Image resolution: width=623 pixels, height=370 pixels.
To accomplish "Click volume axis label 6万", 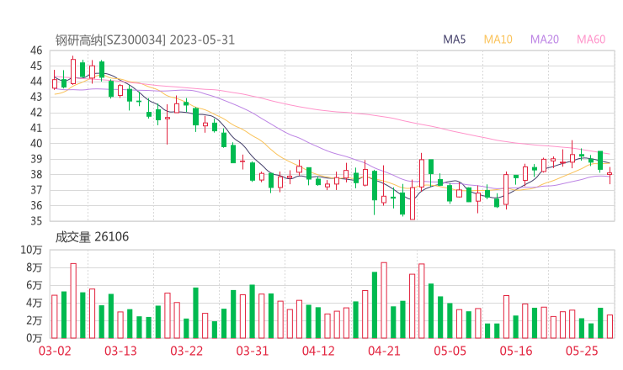I will (x=35, y=285).
